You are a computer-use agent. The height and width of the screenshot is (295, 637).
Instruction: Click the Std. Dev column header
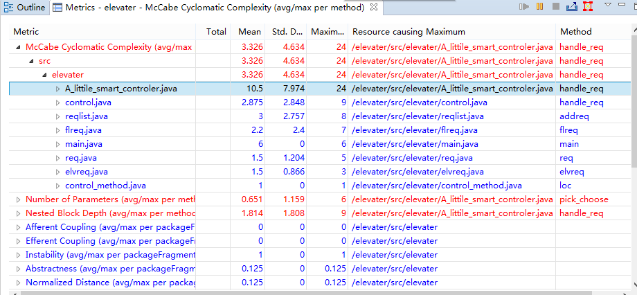tap(286, 32)
